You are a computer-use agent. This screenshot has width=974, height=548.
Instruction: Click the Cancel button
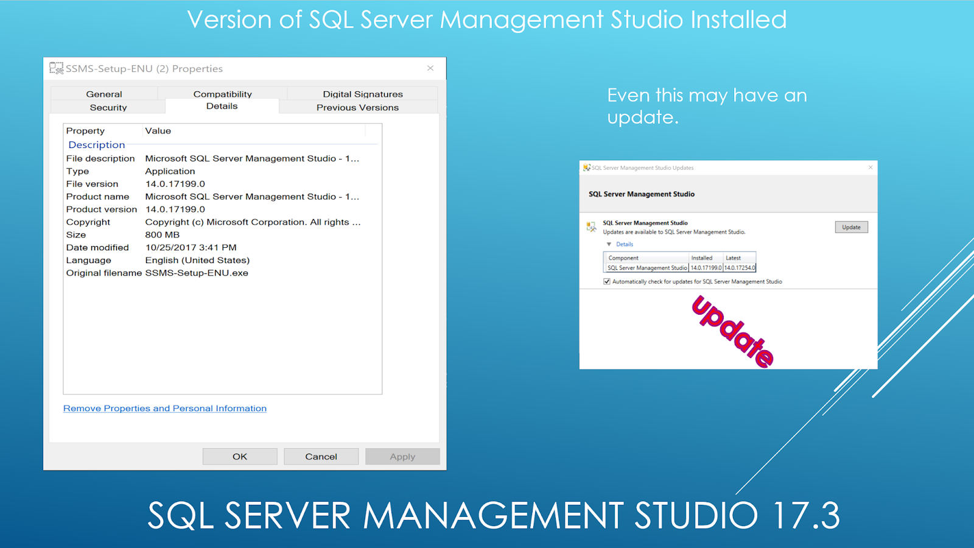tap(321, 457)
